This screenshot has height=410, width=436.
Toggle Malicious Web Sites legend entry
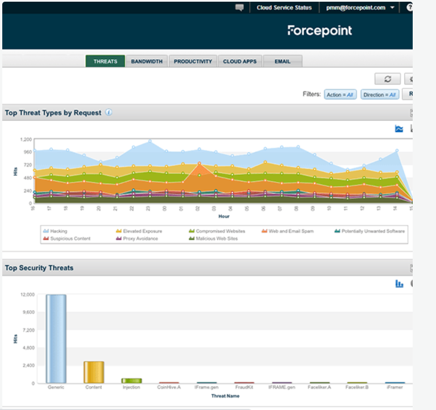click(213, 239)
